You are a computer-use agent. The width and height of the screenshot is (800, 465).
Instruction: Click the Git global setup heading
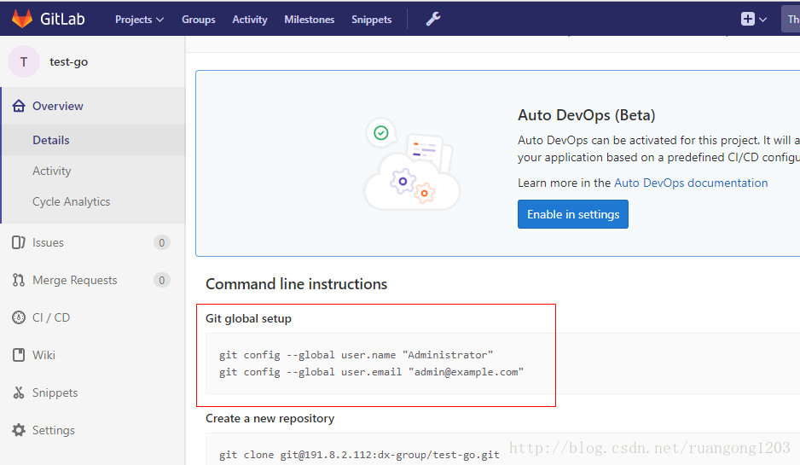pyautogui.click(x=248, y=318)
